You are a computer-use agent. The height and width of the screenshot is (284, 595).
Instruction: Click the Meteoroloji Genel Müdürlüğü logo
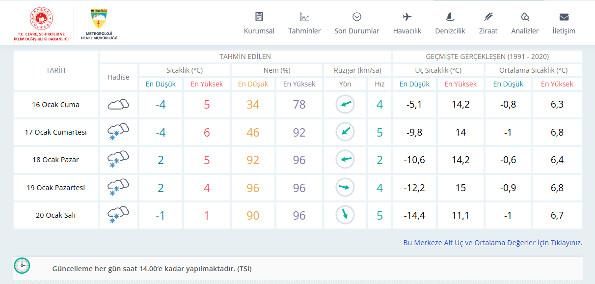[x=99, y=24]
